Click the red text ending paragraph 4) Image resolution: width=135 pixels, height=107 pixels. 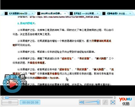click(x=38, y=63)
